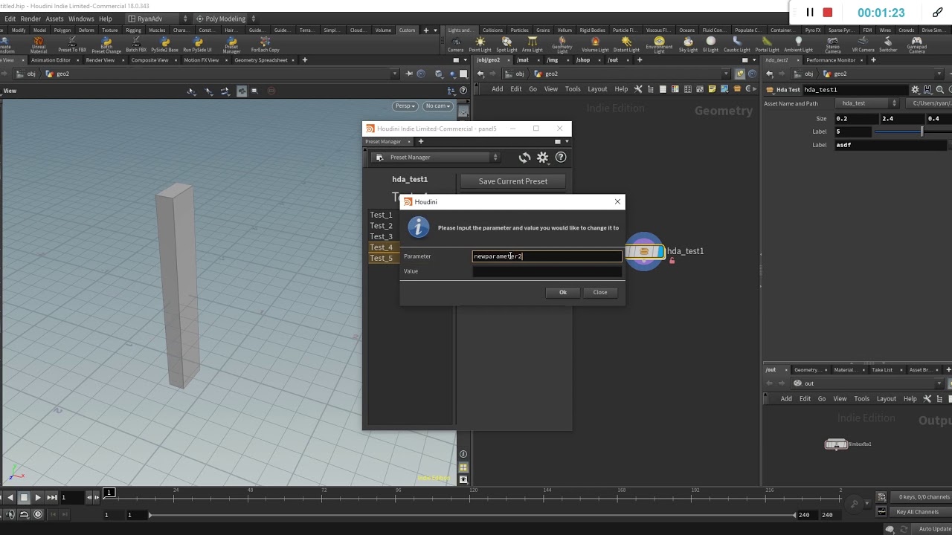
Task: Click the Save Current Preset button
Action: pyautogui.click(x=513, y=181)
